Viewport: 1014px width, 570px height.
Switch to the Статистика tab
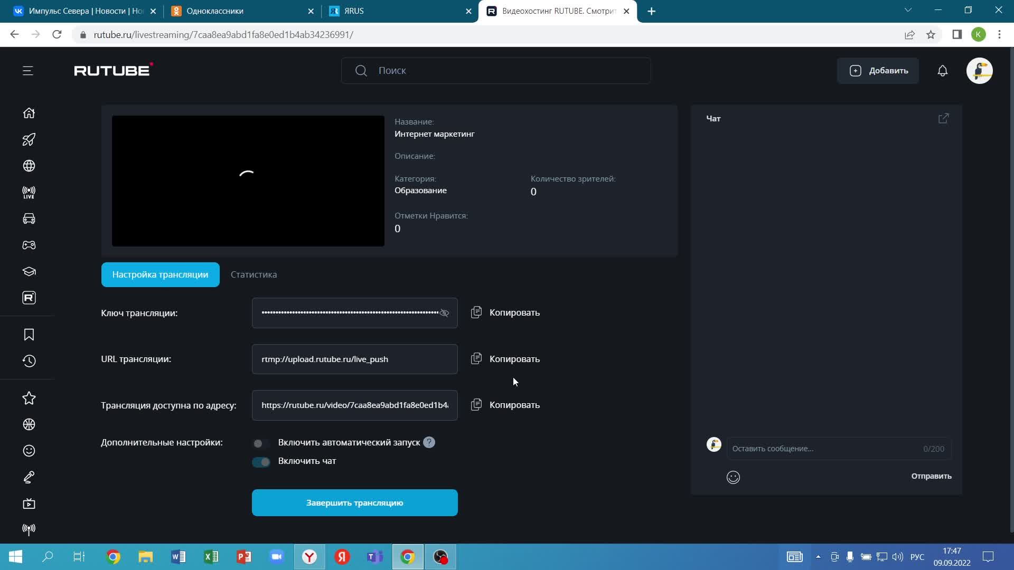click(253, 274)
